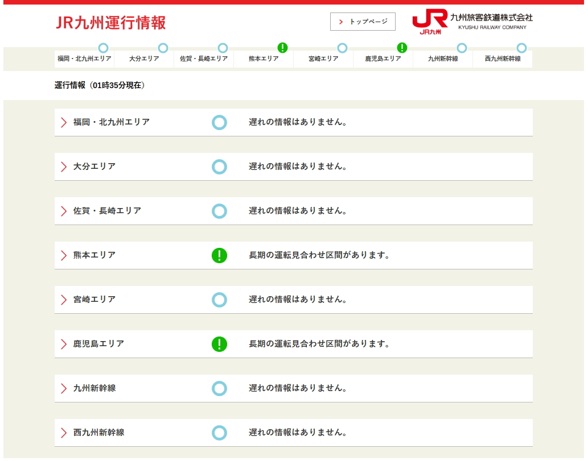Switch to the 大分エリア tab
The image size is (588, 461).
(x=144, y=59)
